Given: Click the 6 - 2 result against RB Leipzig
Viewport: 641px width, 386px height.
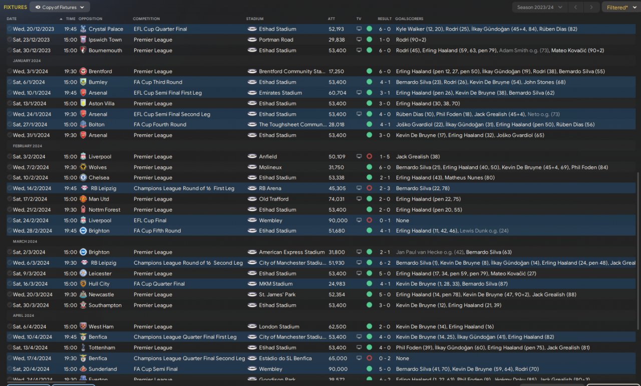Looking at the screenshot, I should [x=385, y=263].
